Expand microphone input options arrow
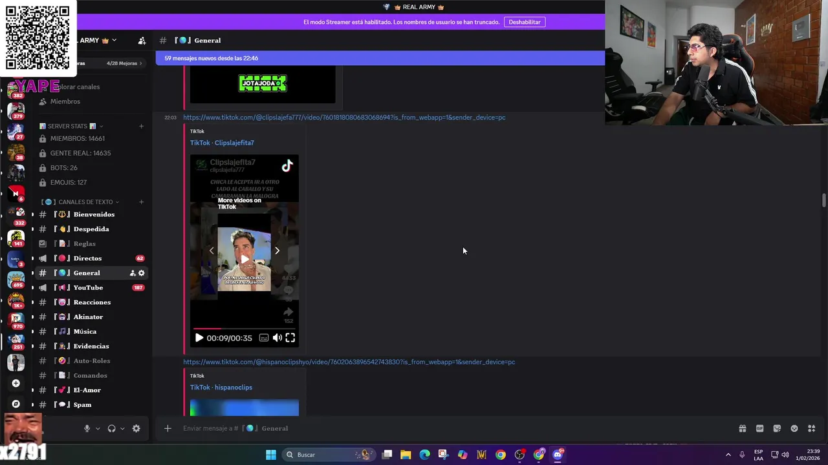The image size is (828, 465). coord(98,428)
